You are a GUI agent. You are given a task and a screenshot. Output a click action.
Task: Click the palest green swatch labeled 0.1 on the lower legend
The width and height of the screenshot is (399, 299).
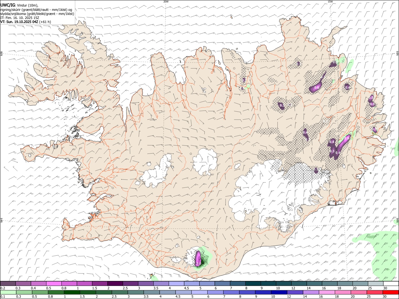coord(8,292)
